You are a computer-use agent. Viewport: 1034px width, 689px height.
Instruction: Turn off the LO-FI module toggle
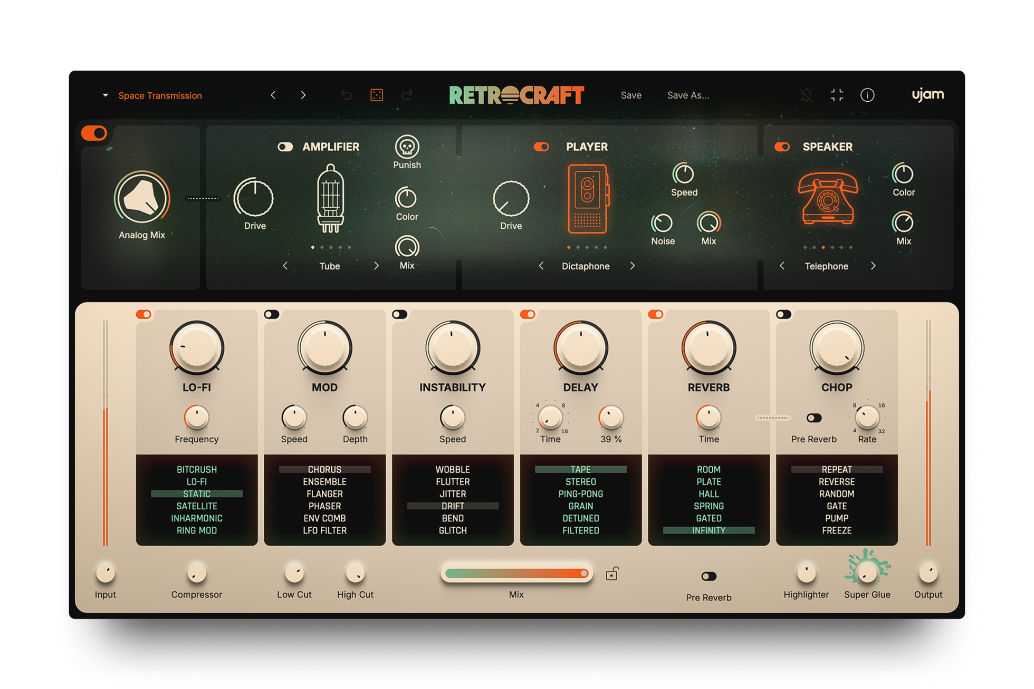point(143,314)
